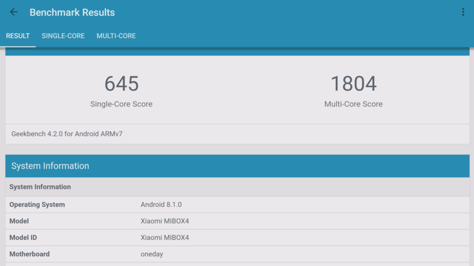Click the Android 8.1.0 value
This screenshot has width=474, height=266.
coord(161,204)
